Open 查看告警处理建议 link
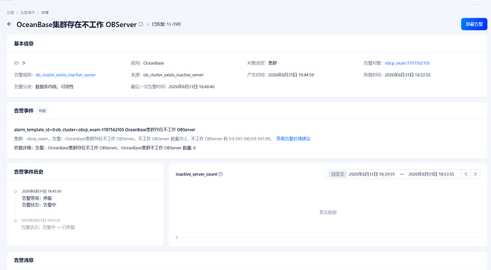This screenshot has width=491, height=270. click(x=293, y=139)
